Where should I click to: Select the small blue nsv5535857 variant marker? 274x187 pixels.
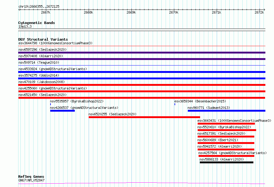pyautogui.click(x=50, y=104)
